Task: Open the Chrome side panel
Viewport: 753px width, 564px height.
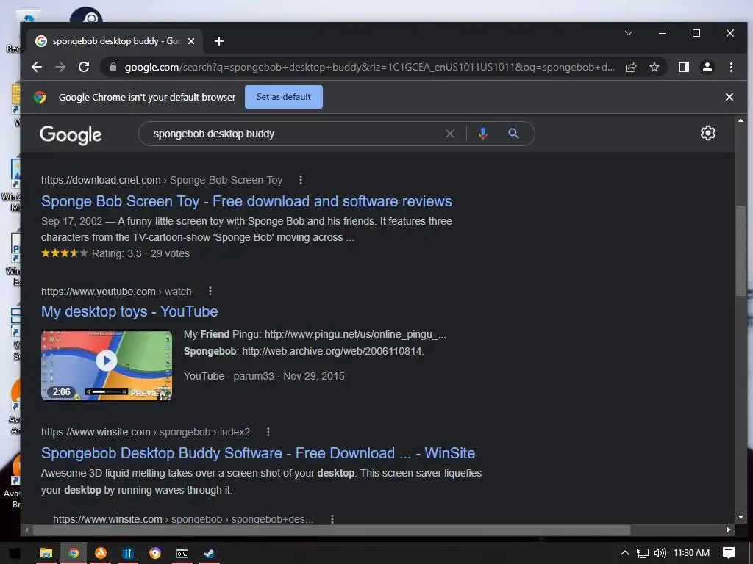Action: coord(684,67)
